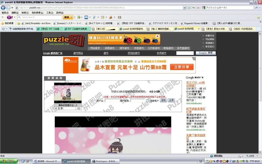Viewport: 262px width, 164px height.
Task: Open the 檔案(F) menu
Action: (x=5, y=13)
